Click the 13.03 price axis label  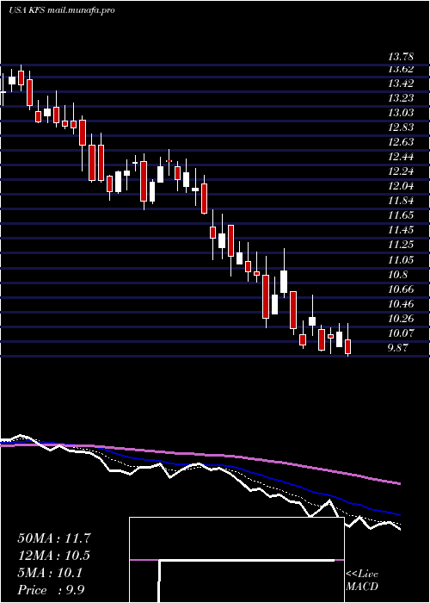[x=401, y=113]
